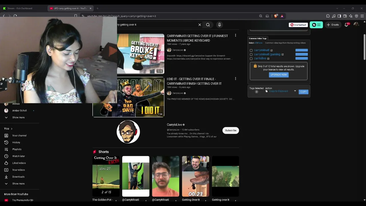Open Playlists in sidebar

click(17, 149)
